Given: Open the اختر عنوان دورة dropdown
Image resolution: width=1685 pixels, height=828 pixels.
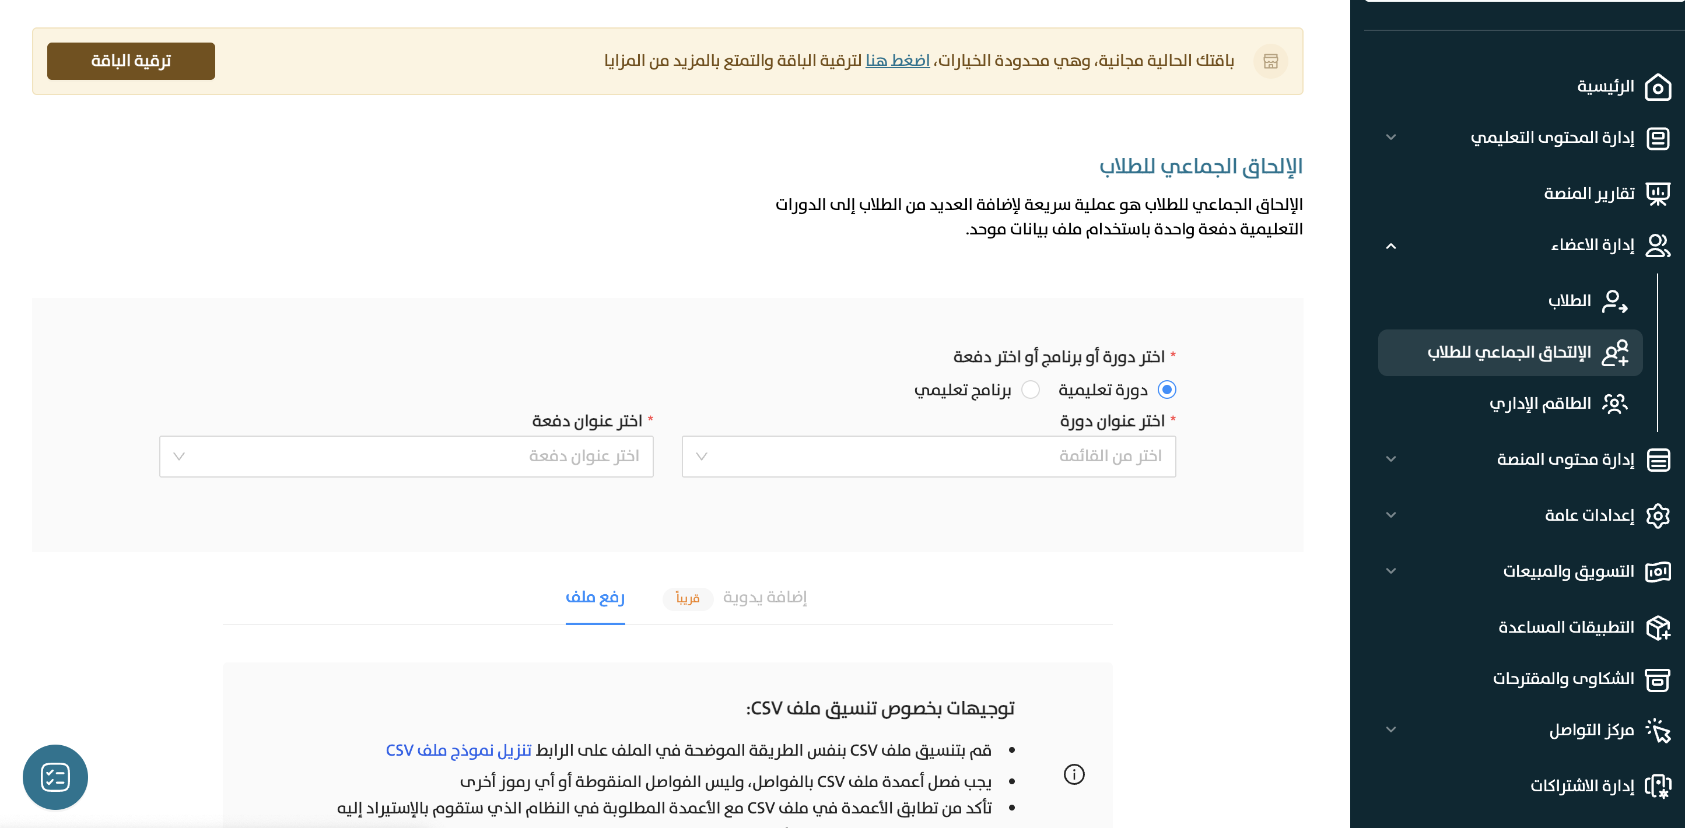Looking at the screenshot, I should click(x=928, y=457).
